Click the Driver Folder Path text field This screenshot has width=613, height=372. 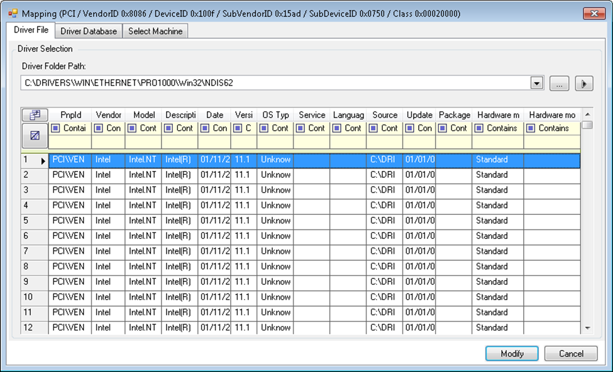275,83
